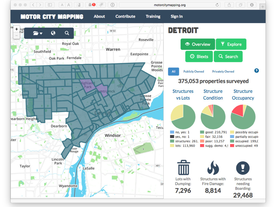Click the globe icon on map toolbar
The image size is (276, 207).
[53, 33]
